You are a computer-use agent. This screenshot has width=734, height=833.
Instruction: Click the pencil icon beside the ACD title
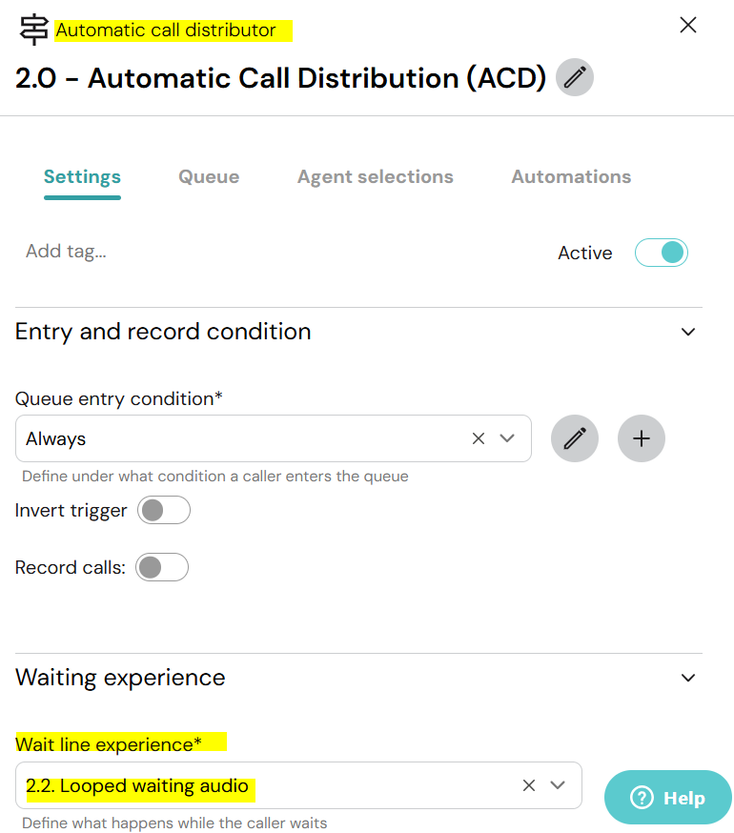[574, 77]
